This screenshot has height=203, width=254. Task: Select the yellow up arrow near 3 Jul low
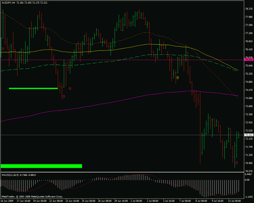click(178, 78)
